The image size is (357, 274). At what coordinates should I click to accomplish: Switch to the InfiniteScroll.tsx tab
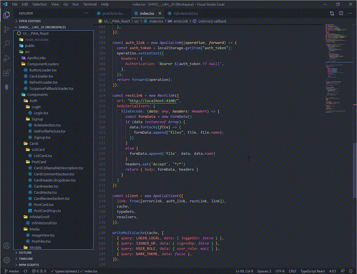point(185,13)
